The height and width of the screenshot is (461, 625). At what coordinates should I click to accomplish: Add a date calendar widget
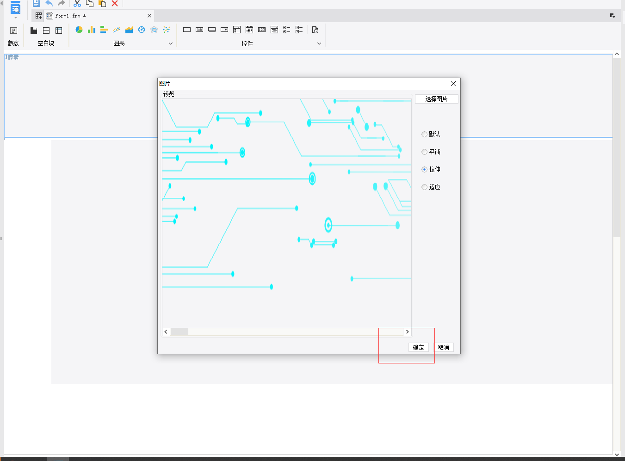tap(249, 30)
